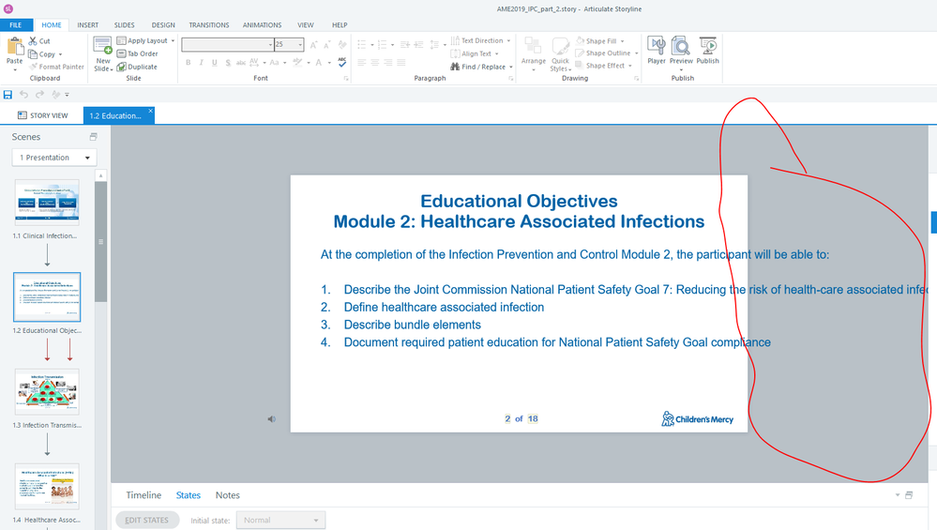Screen dimensions: 937x530
Task: Open the font size dropdown showing 25
Action: pos(299,44)
